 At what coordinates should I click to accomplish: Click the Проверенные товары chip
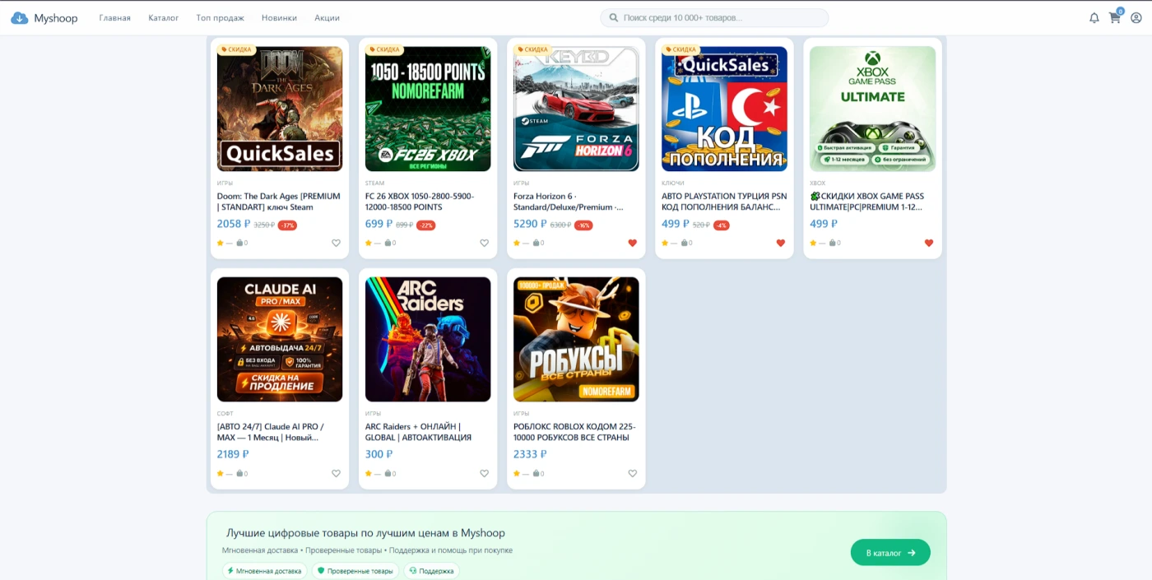355,571
